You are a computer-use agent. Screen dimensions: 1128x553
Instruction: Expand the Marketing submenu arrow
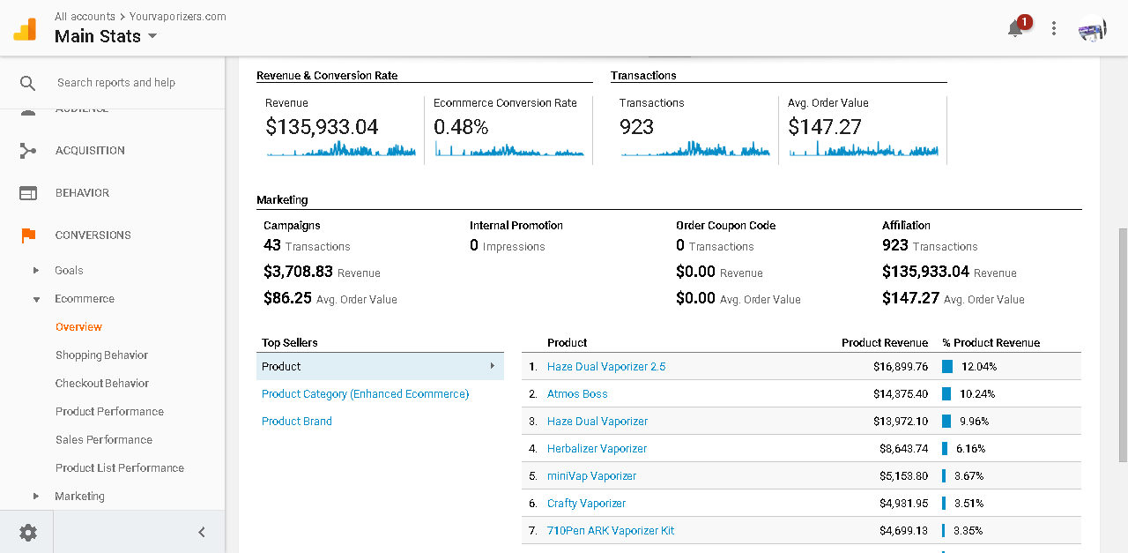click(x=36, y=497)
